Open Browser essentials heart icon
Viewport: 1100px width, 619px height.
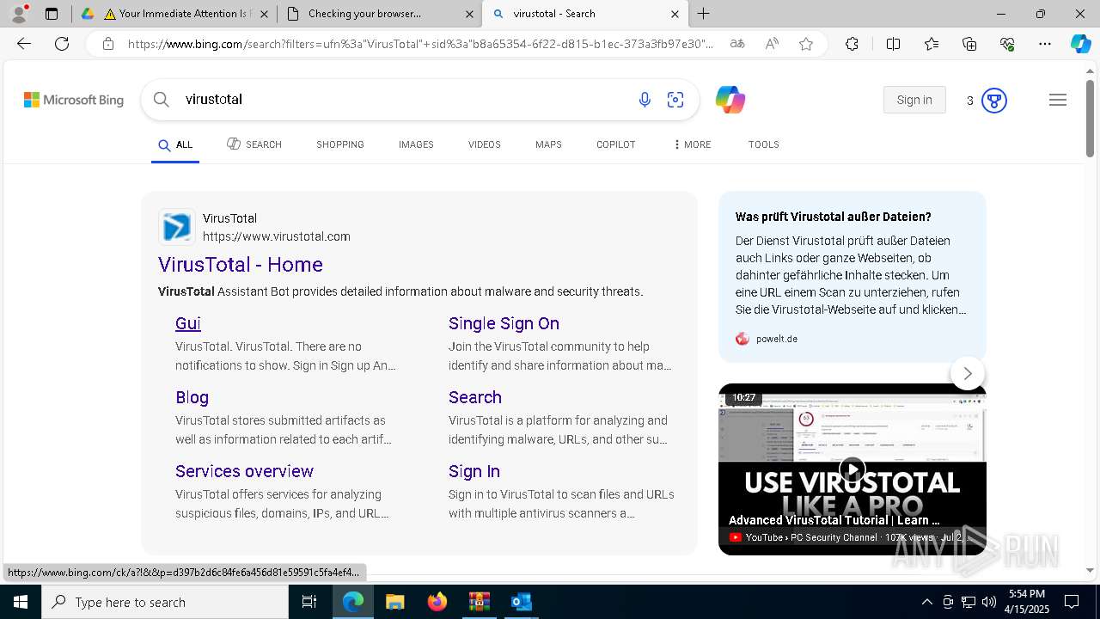[1007, 44]
